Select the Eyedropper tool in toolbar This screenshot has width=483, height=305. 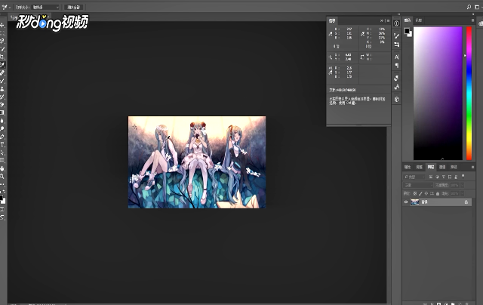click(2, 65)
